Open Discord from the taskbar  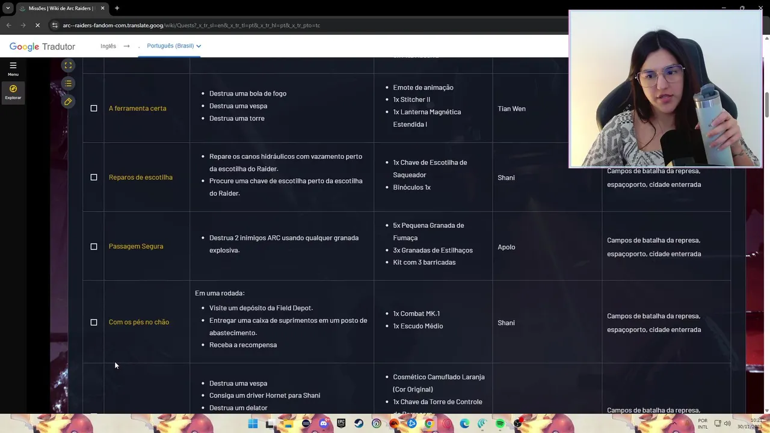pyautogui.click(x=324, y=423)
